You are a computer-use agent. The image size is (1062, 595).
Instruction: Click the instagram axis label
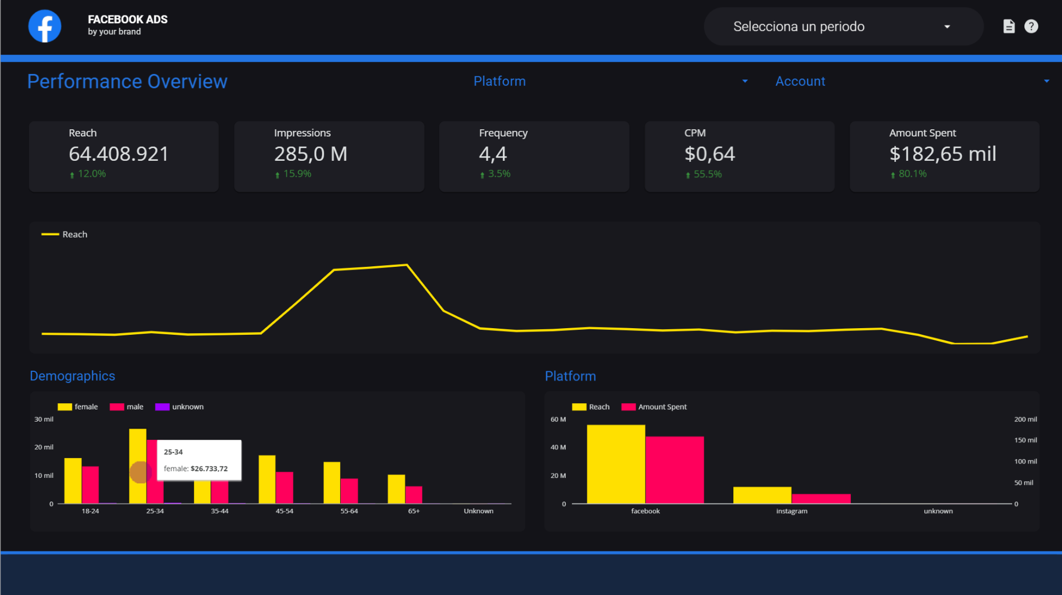(792, 511)
